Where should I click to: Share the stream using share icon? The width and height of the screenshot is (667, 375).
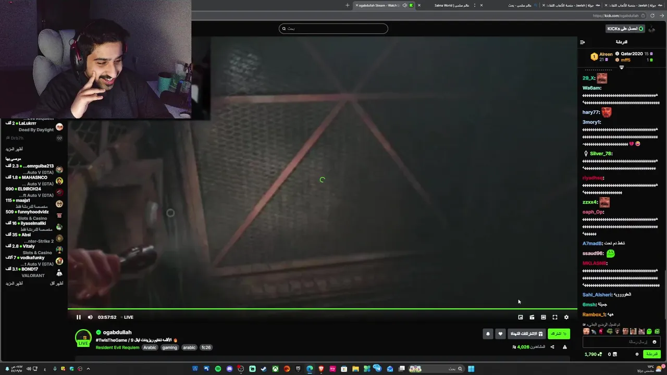coord(552,347)
